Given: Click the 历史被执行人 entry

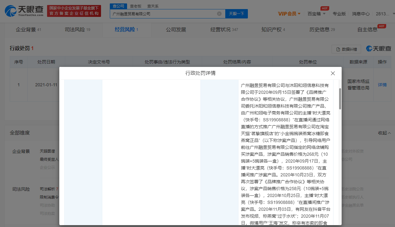Looking at the screenshot, I should [x=353, y=197].
